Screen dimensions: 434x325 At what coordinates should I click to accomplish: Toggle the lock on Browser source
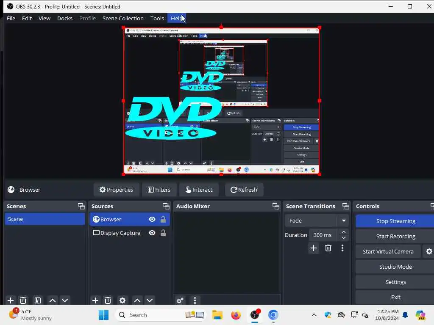tap(163, 220)
